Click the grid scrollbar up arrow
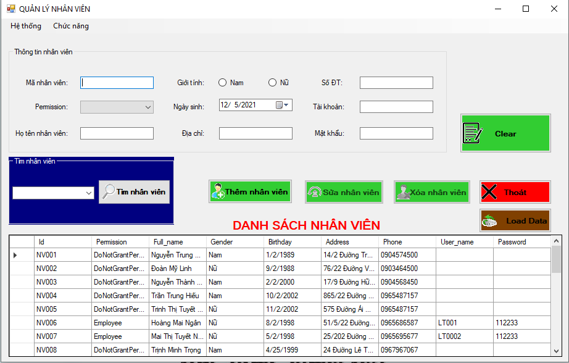The width and height of the screenshot is (569, 363). pos(556,241)
